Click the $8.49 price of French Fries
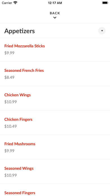Screen dimensions: 110x196 tap(9, 77)
